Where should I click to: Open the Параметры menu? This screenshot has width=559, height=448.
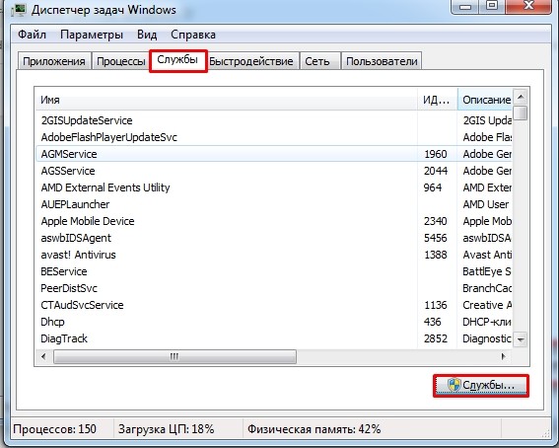[x=92, y=35]
